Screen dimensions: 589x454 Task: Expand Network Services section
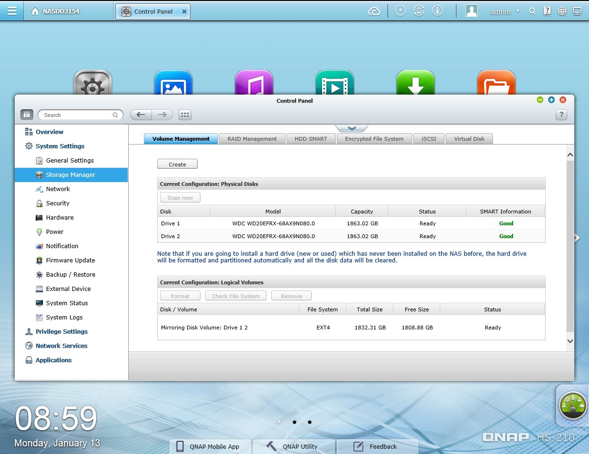61,346
